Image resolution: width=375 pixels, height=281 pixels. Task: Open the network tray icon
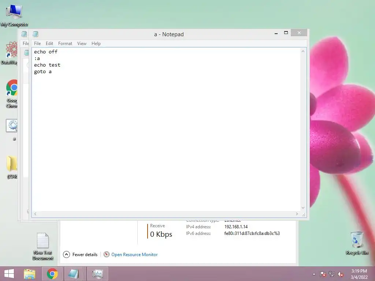(x=331, y=274)
